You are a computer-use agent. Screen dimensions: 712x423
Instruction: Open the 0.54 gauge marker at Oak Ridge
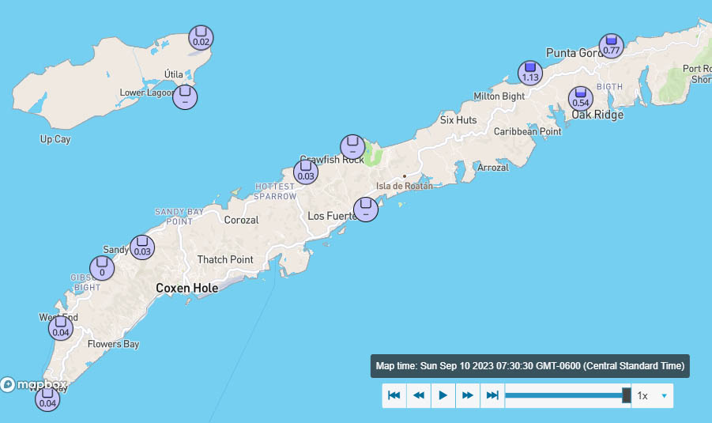581,98
